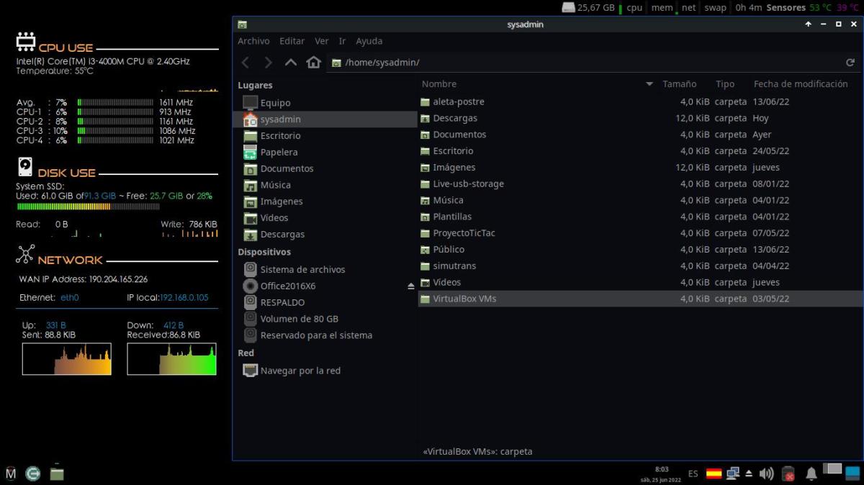Click the Home folder toolbar icon
The width and height of the screenshot is (864, 485).
click(x=313, y=63)
